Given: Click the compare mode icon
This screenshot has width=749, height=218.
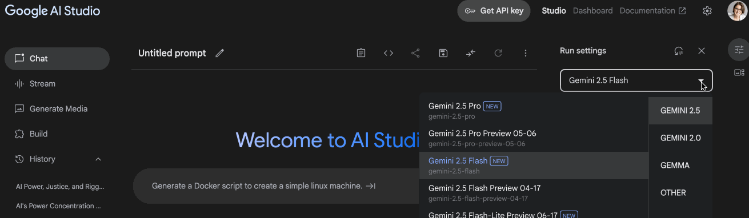Looking at the screenshot, I should 471,53.
